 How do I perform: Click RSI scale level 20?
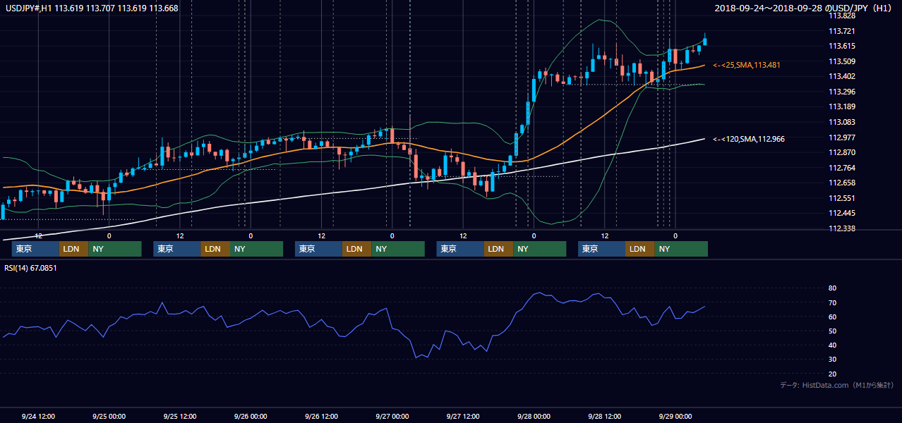pos(833,374)
